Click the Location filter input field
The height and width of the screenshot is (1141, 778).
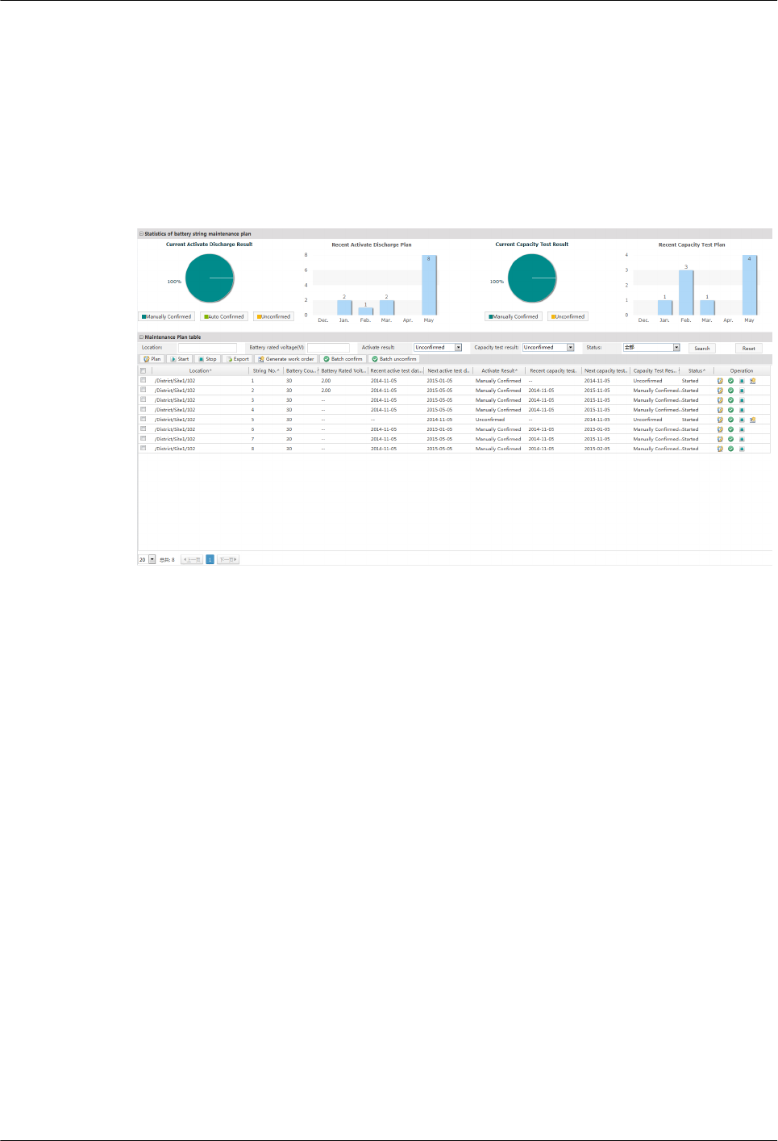(x=207, y=348)
